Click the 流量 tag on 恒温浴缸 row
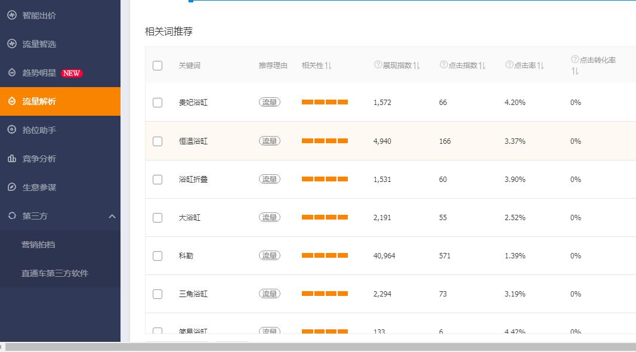The width and height of the screenshot is (636, 352). [269, 141]
